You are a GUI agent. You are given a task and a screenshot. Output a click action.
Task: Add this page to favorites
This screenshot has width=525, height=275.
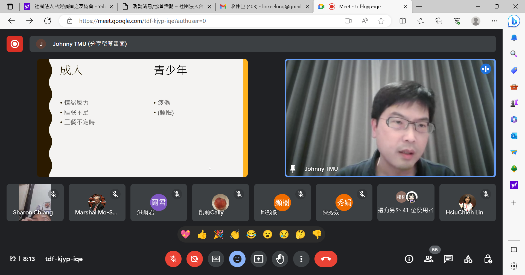(381, 21)
